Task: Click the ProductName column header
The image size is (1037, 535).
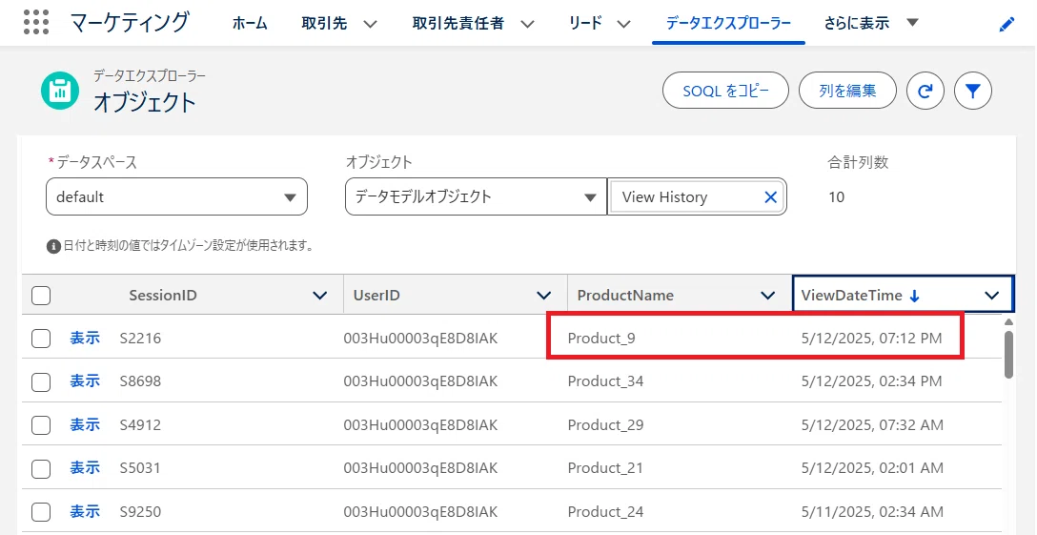Action: point(625,296)
